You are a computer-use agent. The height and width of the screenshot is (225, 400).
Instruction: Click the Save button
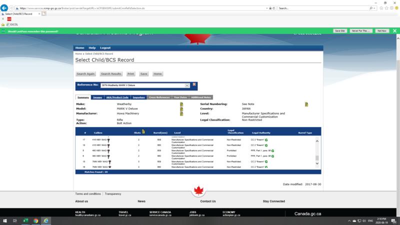coord(144,74)
